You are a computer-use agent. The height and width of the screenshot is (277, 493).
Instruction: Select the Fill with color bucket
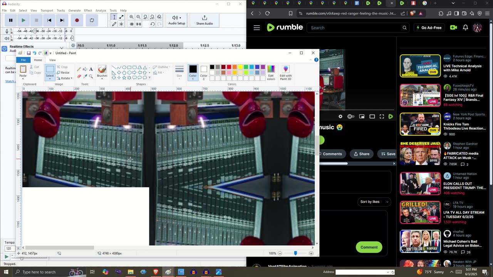[85, 69]
